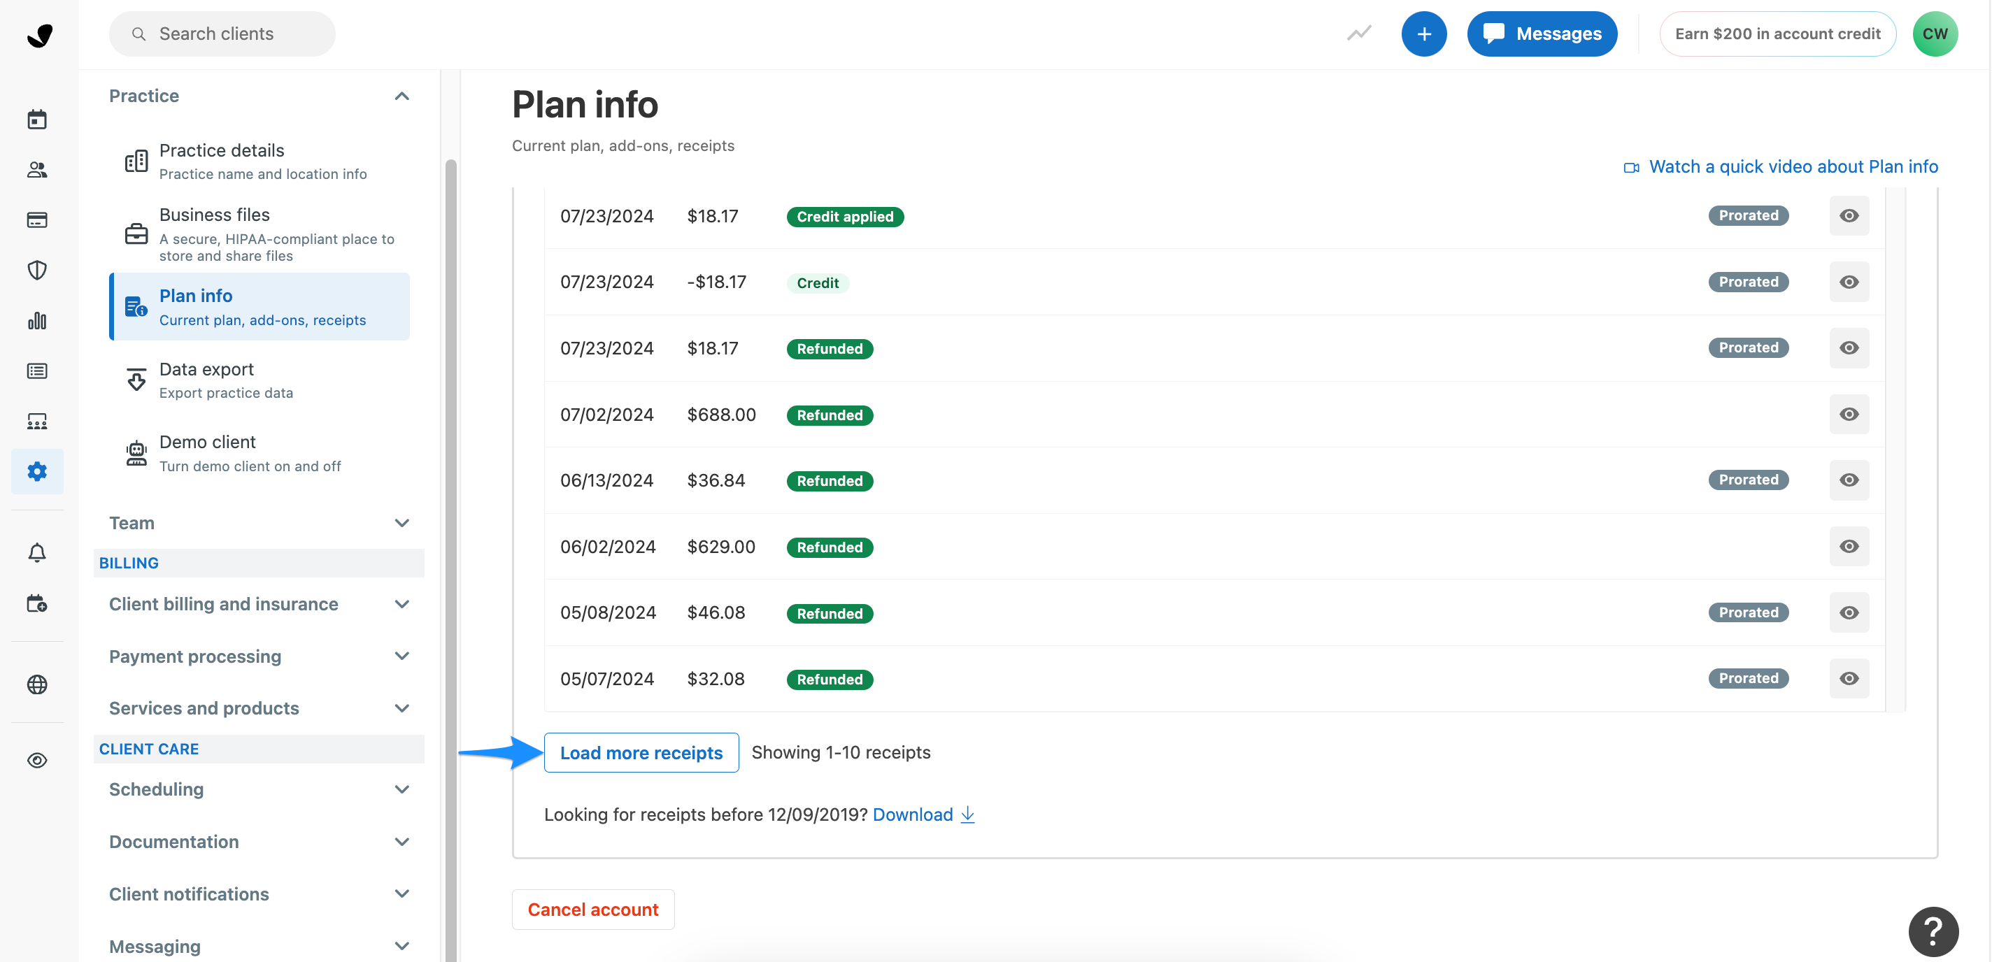Click Prorated badge on -$18.17 Credit row
This screenshot has height=962, width=1992.
1749,282
